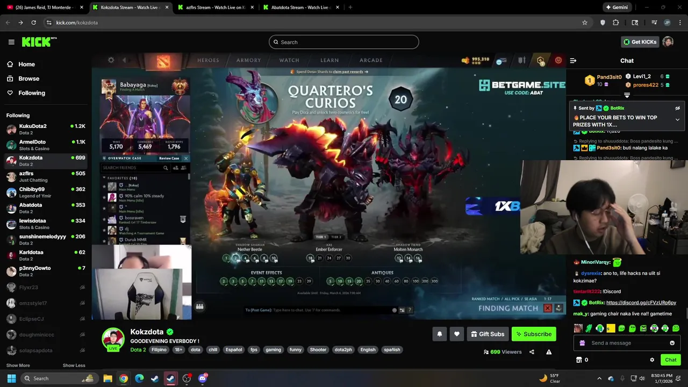Open the emoji picker in chat input

click(x=672, y=343)
